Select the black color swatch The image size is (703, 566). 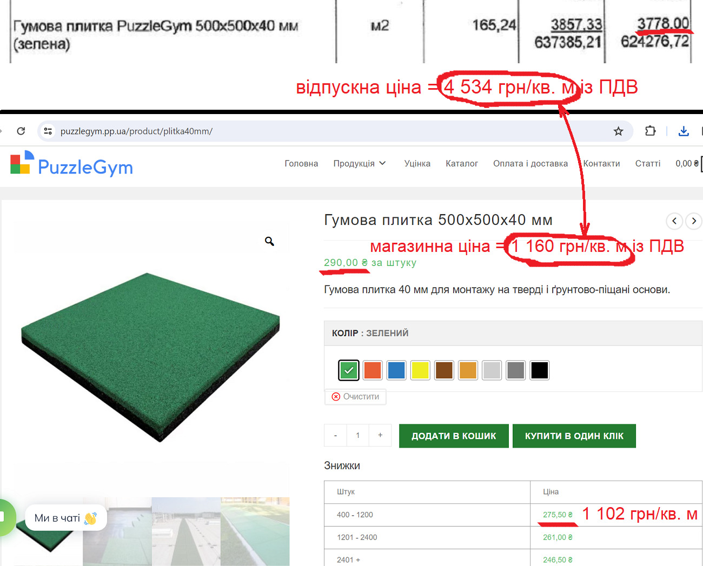(540, 370)
